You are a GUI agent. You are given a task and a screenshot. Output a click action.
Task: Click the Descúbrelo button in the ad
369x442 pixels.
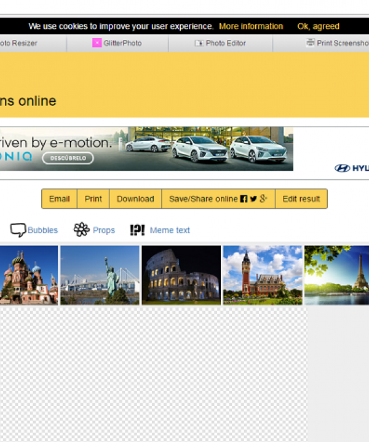pyautogui.click(x=68, y=158)
